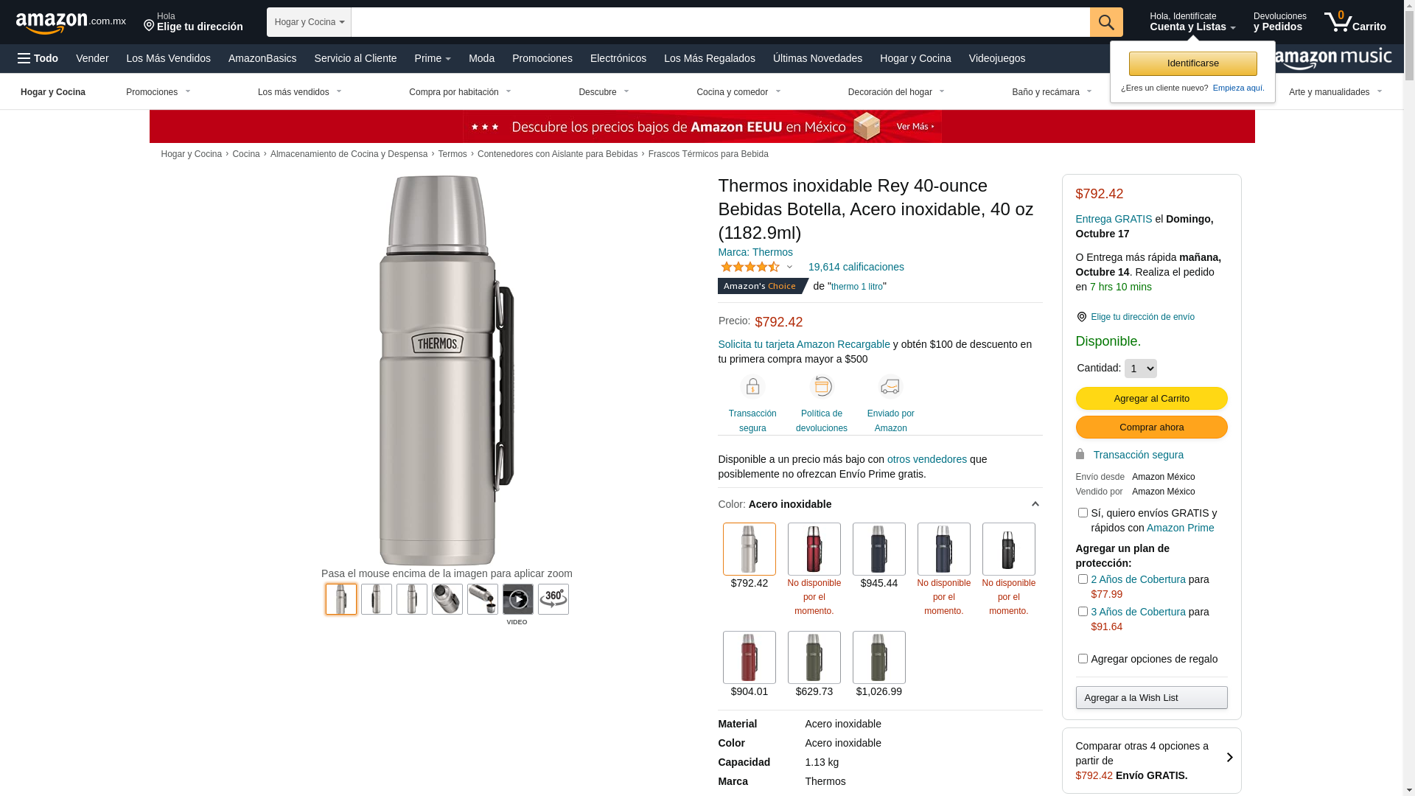Click the Agregar al Carrito button
Screen dimensions: 1415x796
coord(1151,399)
